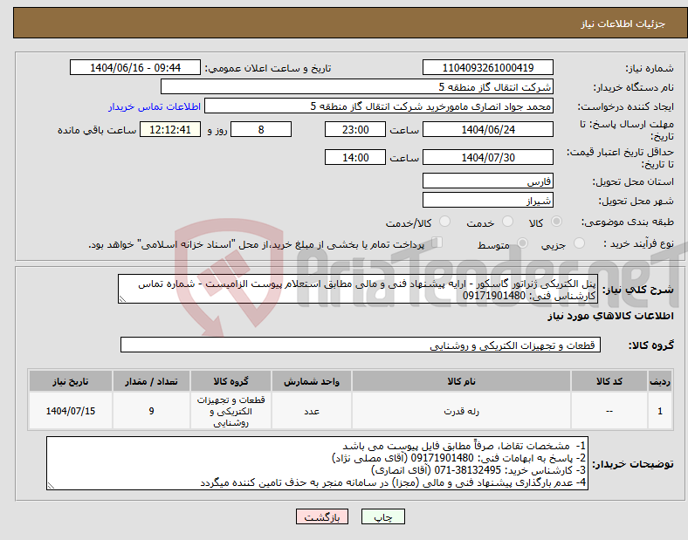Click the validity time field 14:00
The image size is (688, 540).
tap(355, 157)
